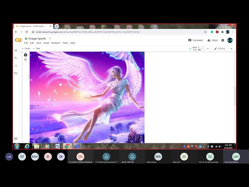249x187 pixels.
Task: Open the search icon in Colab sidebar
Action: point(16,58)
